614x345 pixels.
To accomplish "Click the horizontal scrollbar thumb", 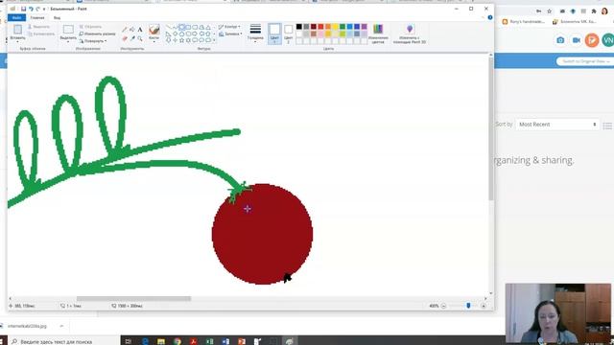I will tap(133, 298).
